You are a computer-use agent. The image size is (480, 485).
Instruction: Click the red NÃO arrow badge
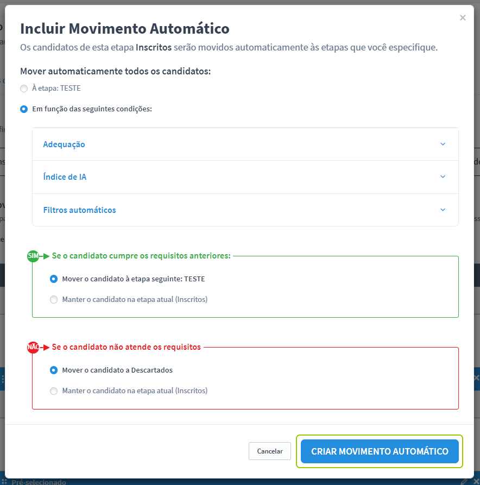click(x=33, y=347)
